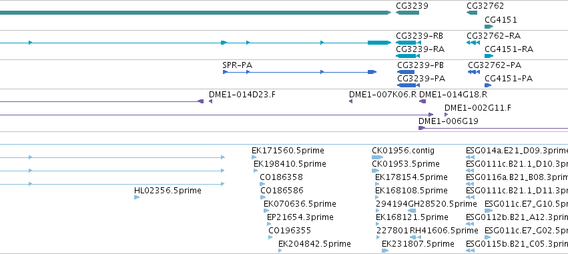Select the SPR-PA protein first exon
This screenshot has height=254, width=568.
point(225,72)
